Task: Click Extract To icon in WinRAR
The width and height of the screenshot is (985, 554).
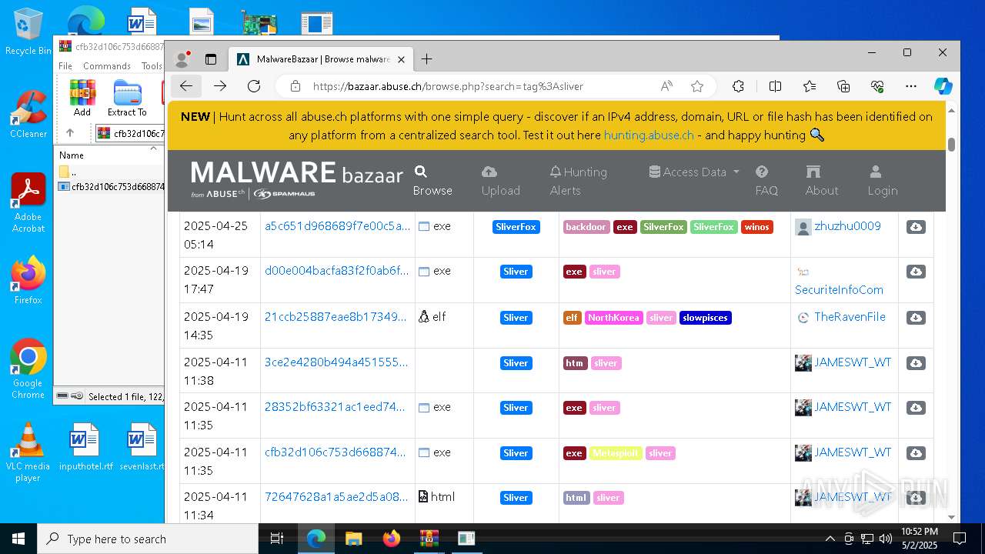Action: coord(127,98)
